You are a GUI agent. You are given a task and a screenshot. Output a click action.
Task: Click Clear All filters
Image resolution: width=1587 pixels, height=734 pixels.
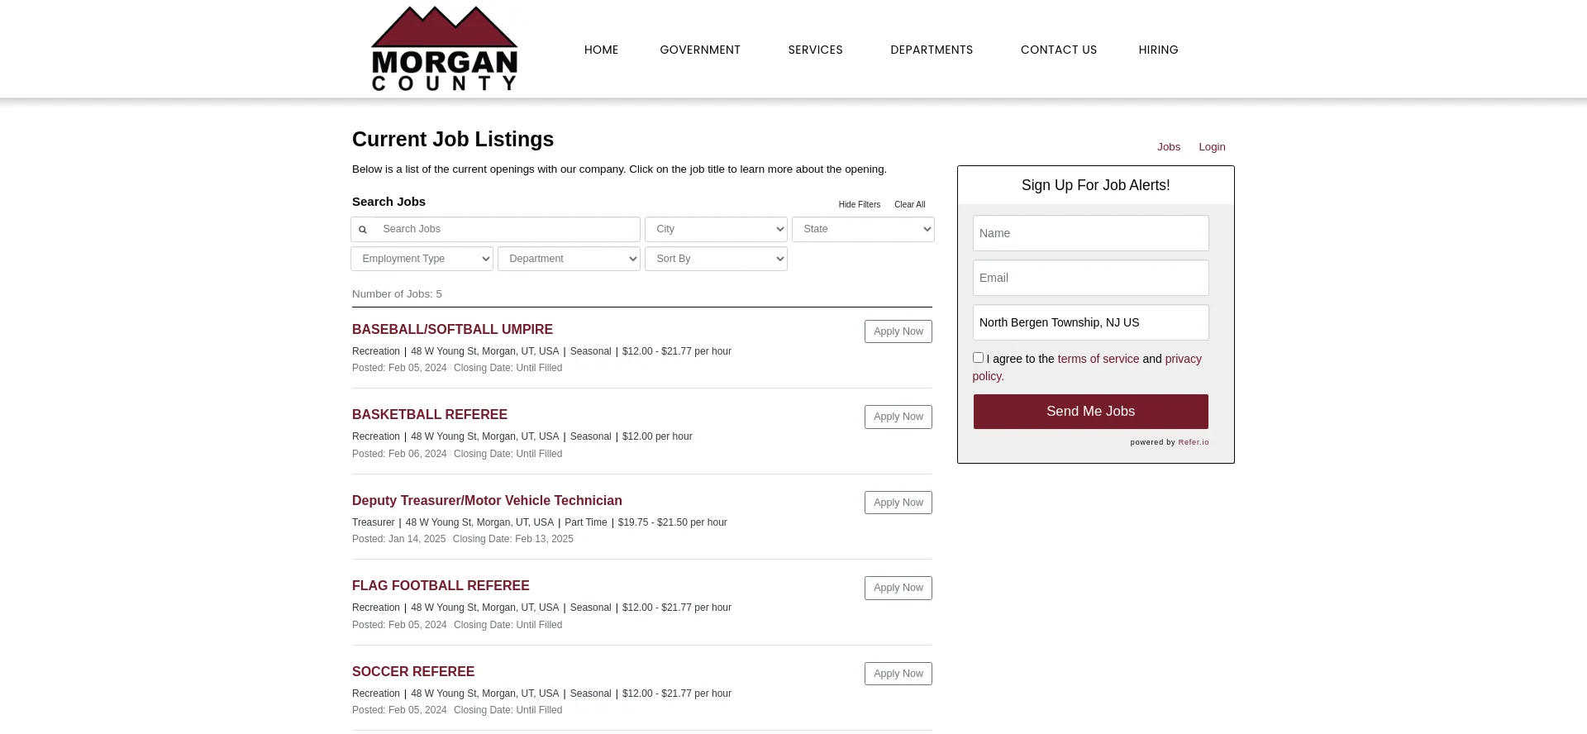click(909, 205)
